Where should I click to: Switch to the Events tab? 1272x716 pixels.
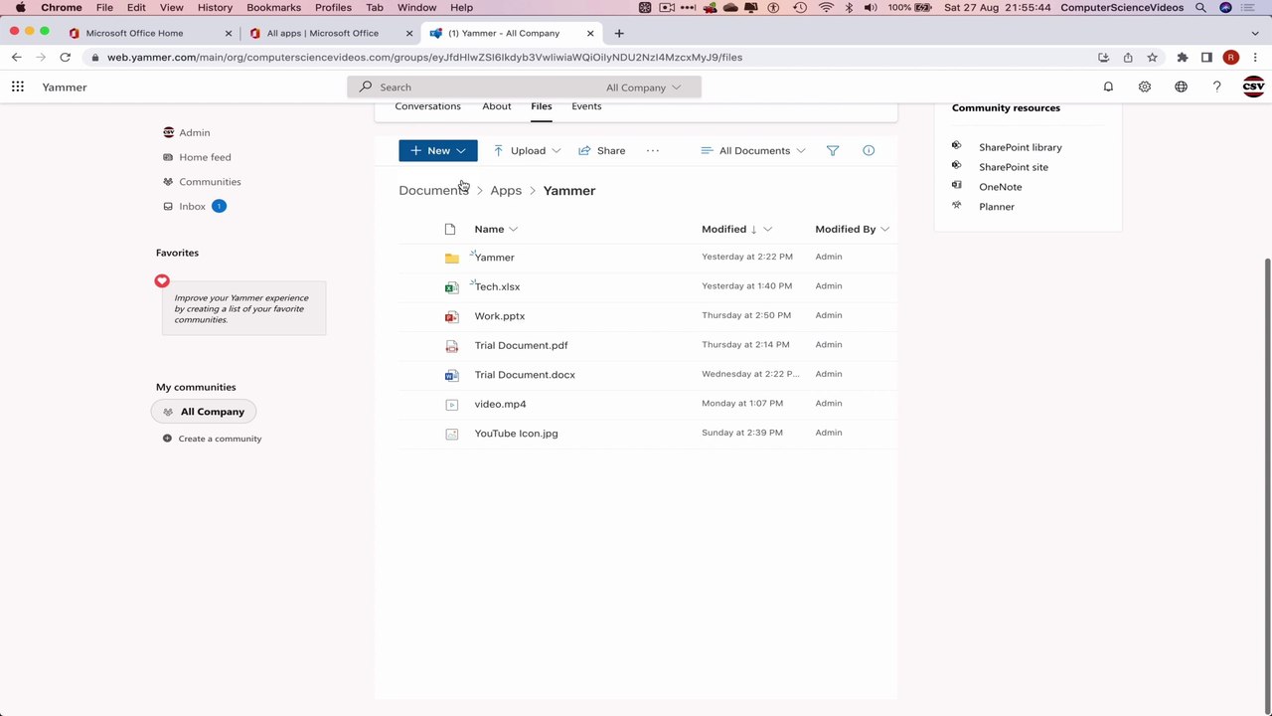(586, 106)
